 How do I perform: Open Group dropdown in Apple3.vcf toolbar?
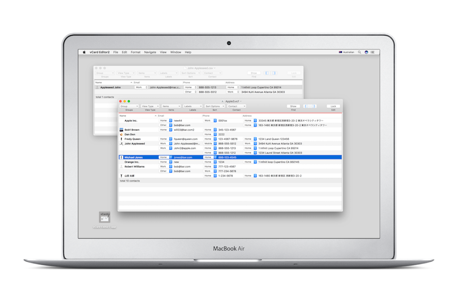click(x=129, y=106)
